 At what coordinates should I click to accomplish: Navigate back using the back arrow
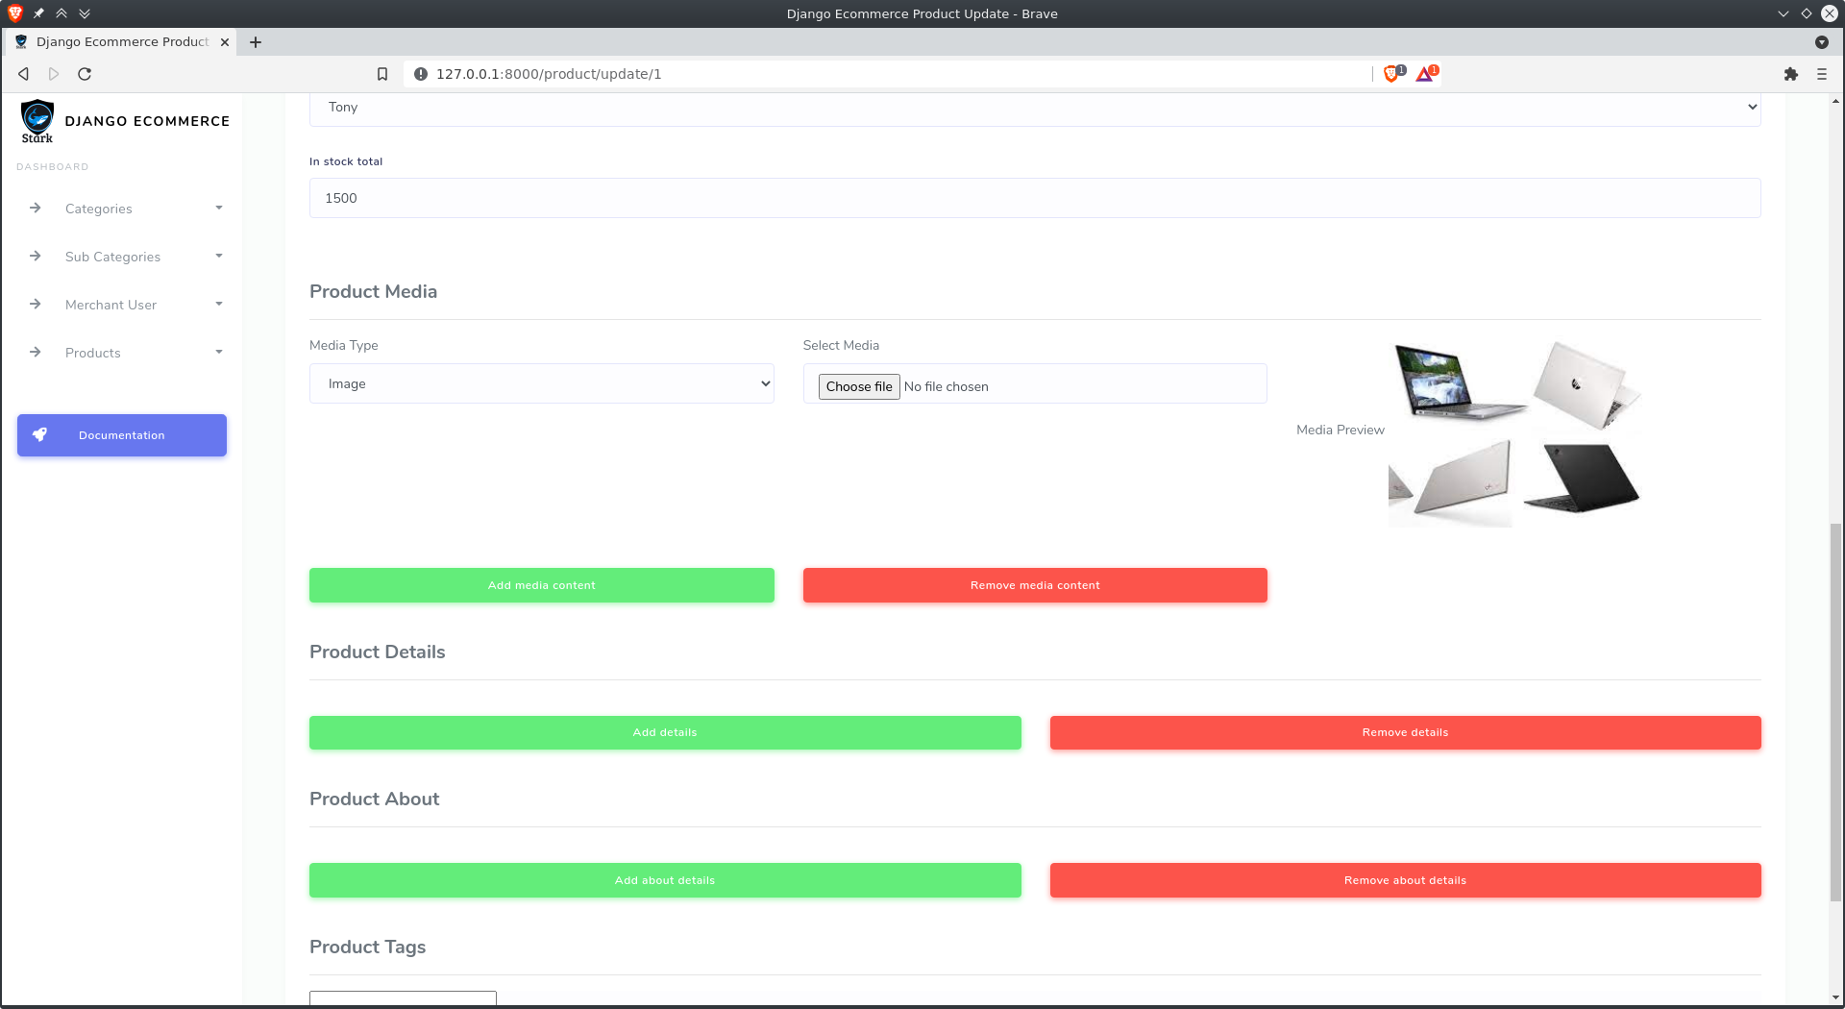[x=22, y=73]
